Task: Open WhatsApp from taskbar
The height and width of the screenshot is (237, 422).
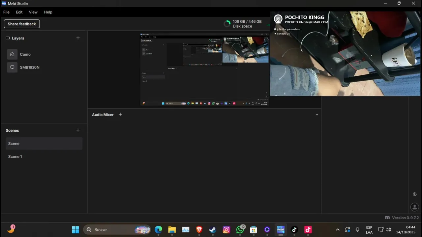Action: coord(240,230)
